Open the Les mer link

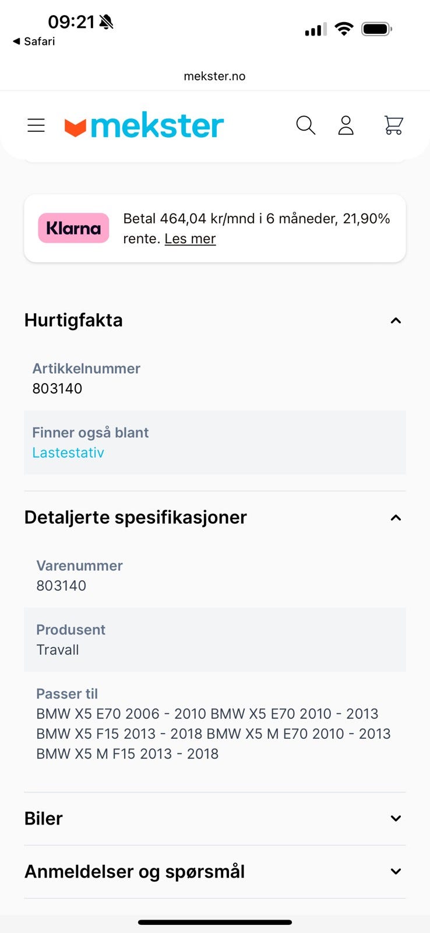click(190, 238)
